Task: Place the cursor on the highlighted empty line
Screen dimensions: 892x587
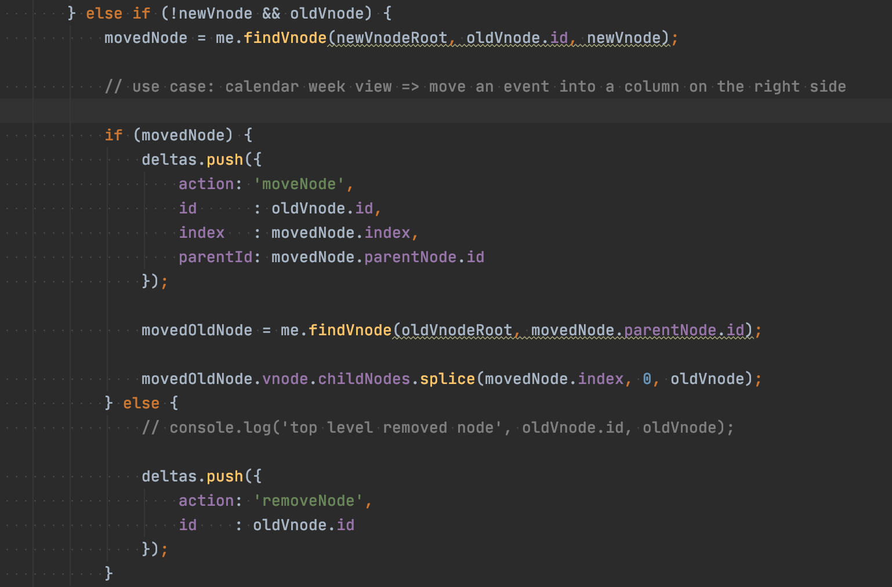Action: (x=446, y=111)
